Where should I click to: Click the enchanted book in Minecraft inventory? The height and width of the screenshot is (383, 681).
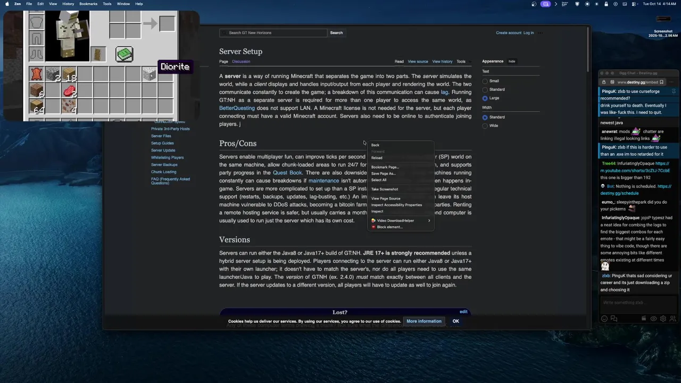pos(124,54)
